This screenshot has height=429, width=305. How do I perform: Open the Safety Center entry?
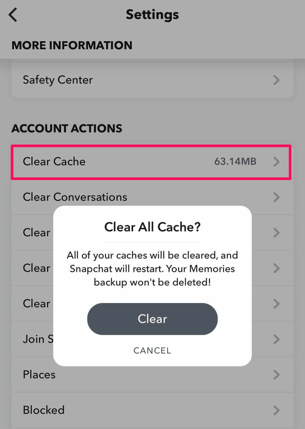[x=58, y=80]
